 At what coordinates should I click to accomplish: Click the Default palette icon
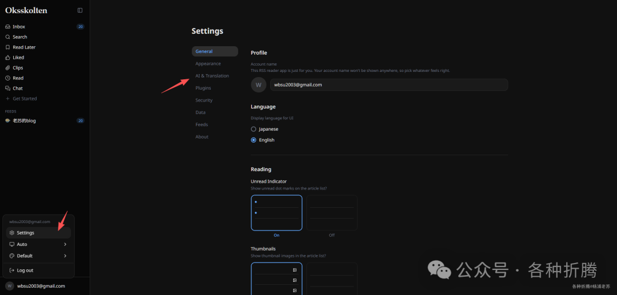point(12,256)
